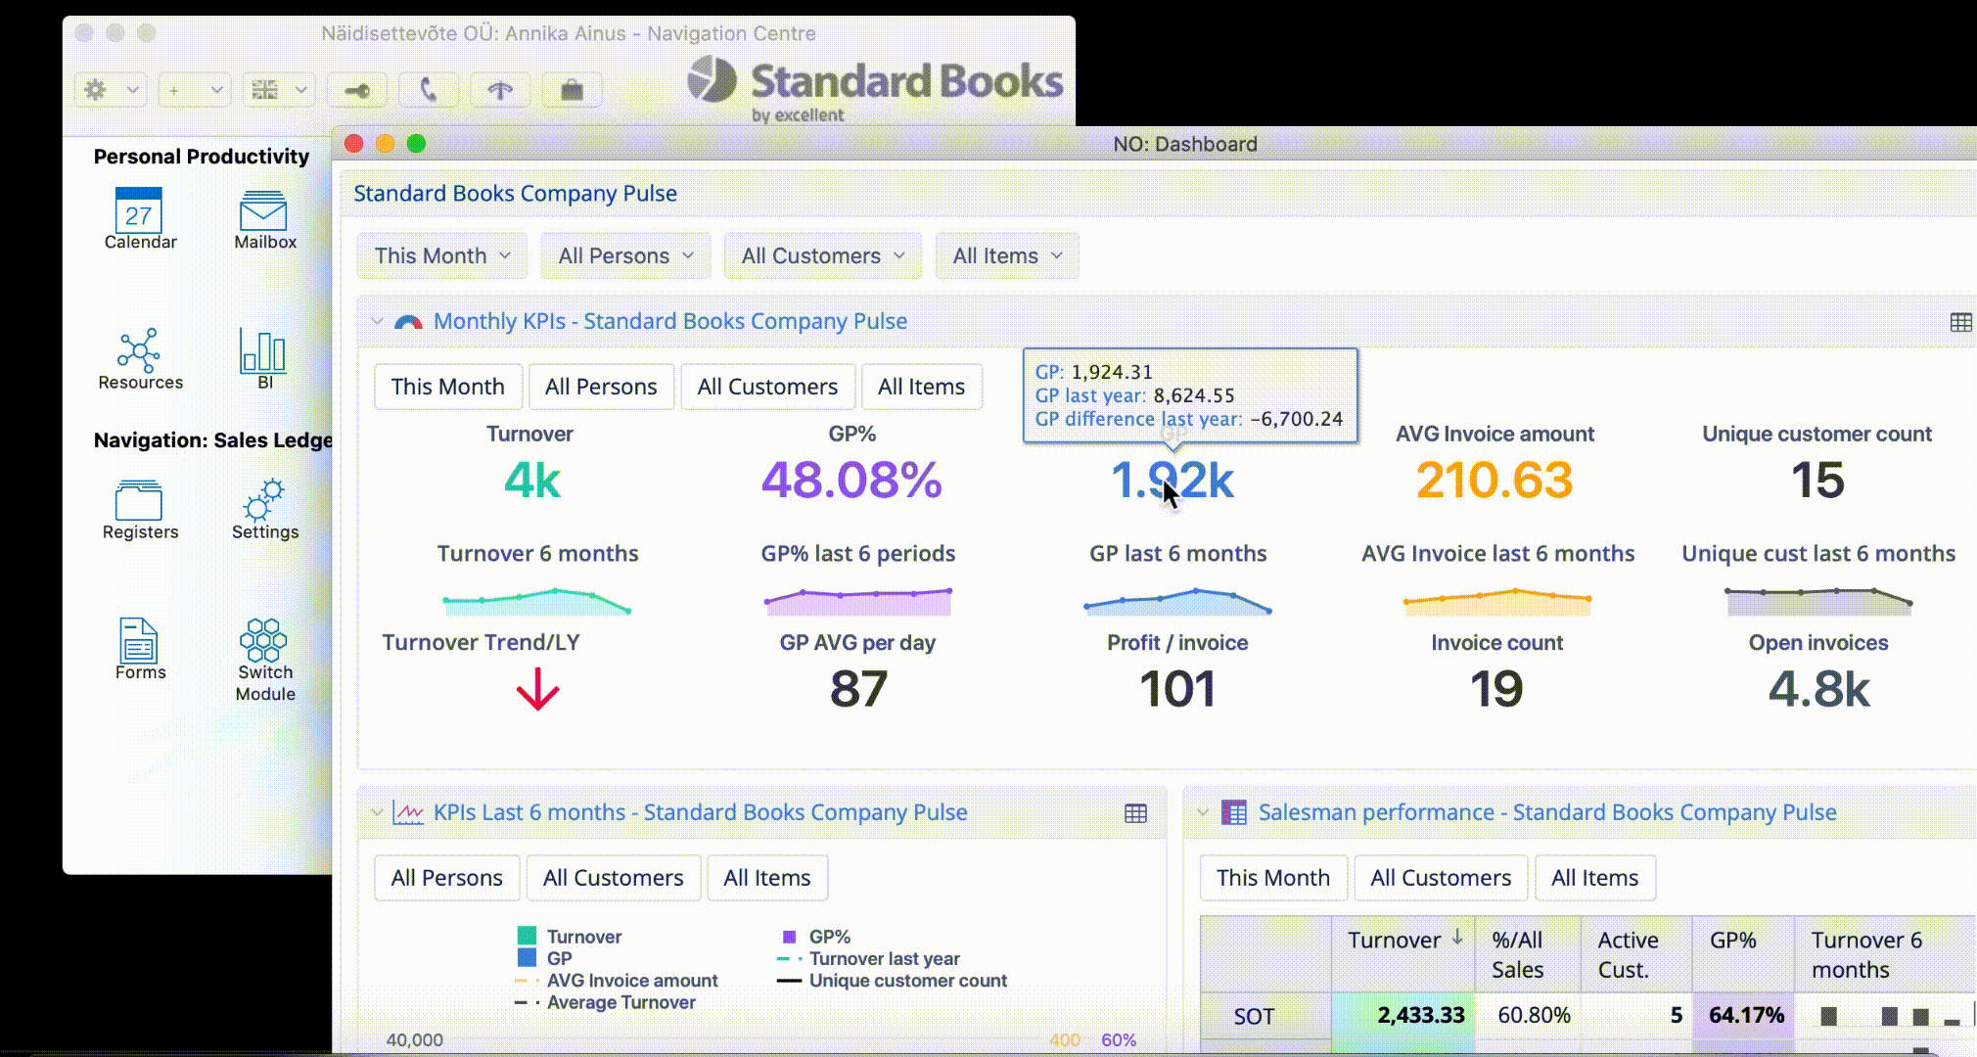Click the GP last 6 months sparkline
Viewport: 1977px width, 1057px height.
click(1177, 601)
